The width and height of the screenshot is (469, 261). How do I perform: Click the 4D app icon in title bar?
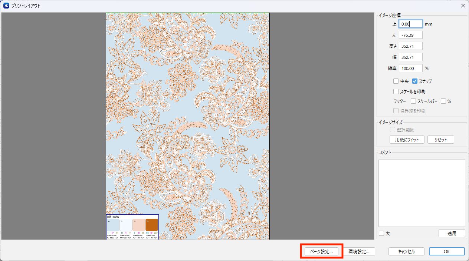[6, 6]
